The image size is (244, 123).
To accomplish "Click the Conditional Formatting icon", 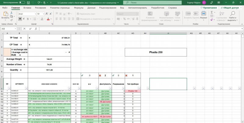I will tap(150, 14).
